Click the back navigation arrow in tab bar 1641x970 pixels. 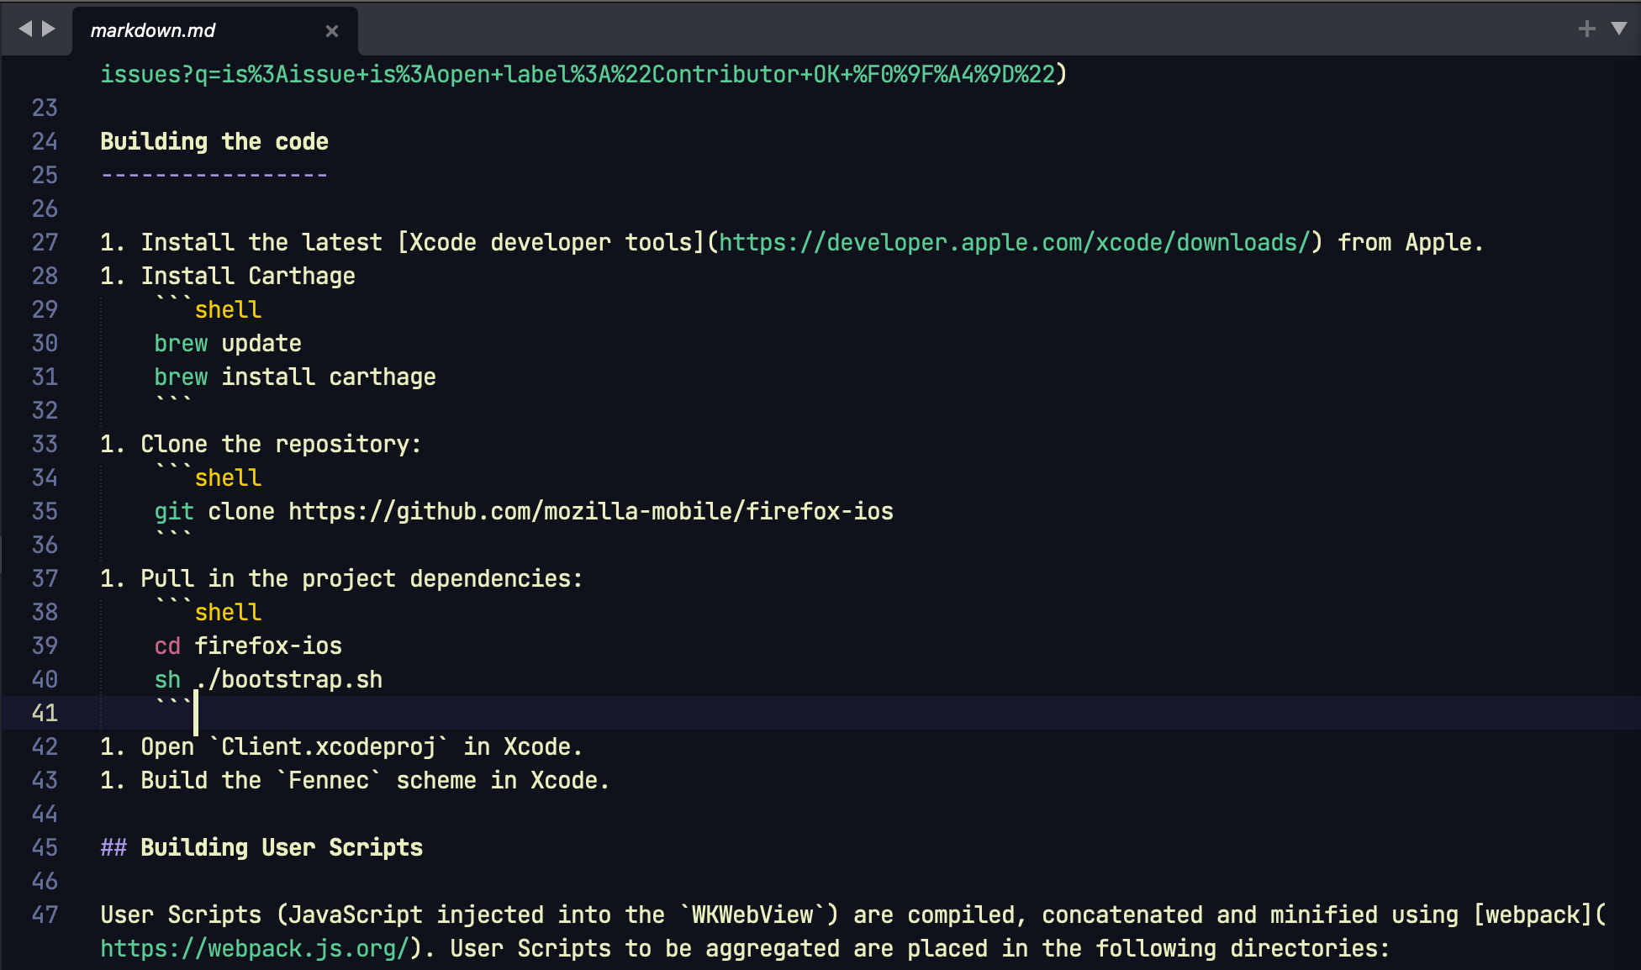pyautogui.click(x=25, y=29)
